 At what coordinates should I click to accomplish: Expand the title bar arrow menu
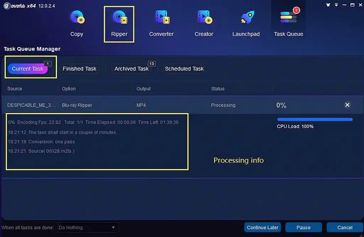pos(336,5)
